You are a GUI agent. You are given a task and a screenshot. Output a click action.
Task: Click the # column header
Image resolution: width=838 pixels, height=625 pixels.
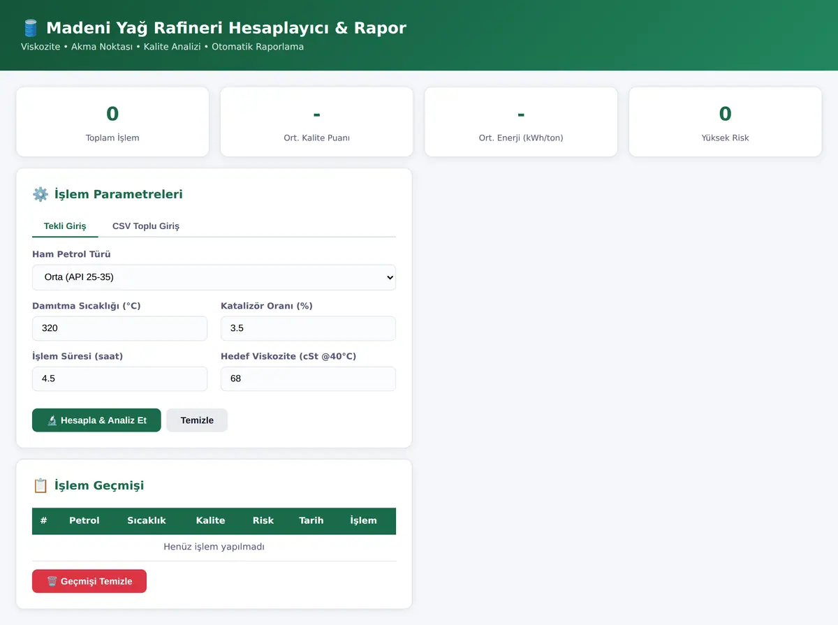pos(44,520)
